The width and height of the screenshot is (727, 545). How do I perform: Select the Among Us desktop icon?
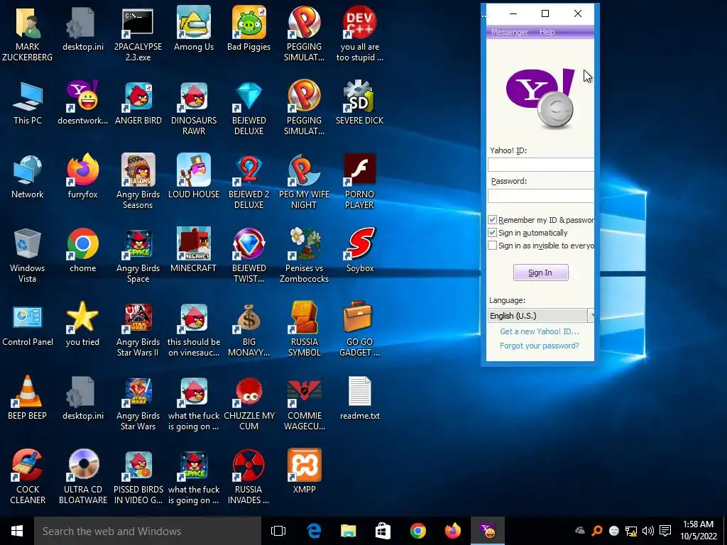pyautogui.click(x=194, y=28)
